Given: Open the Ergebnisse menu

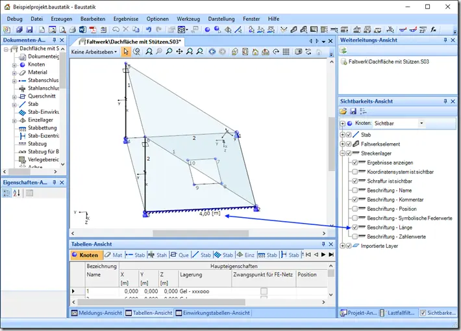Looking at the screenshot, I should 126,19.
